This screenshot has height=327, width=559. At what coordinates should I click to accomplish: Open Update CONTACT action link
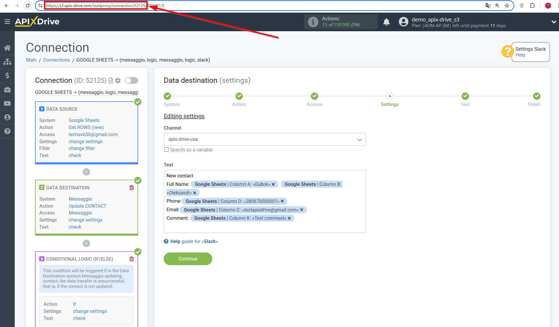tap(87, 206)
